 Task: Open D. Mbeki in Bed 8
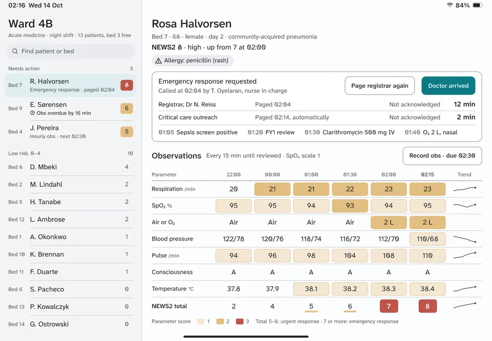click(71, 167)
